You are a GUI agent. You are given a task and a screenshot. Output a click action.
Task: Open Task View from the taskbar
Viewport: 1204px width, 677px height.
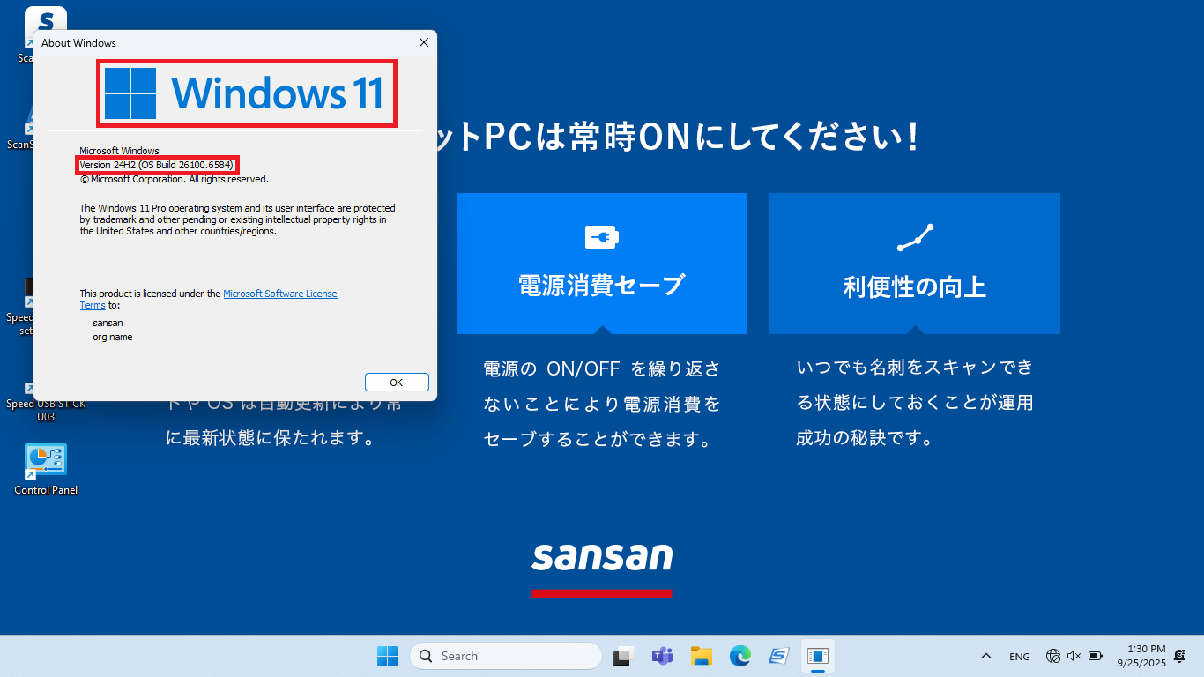coord(624,656)
